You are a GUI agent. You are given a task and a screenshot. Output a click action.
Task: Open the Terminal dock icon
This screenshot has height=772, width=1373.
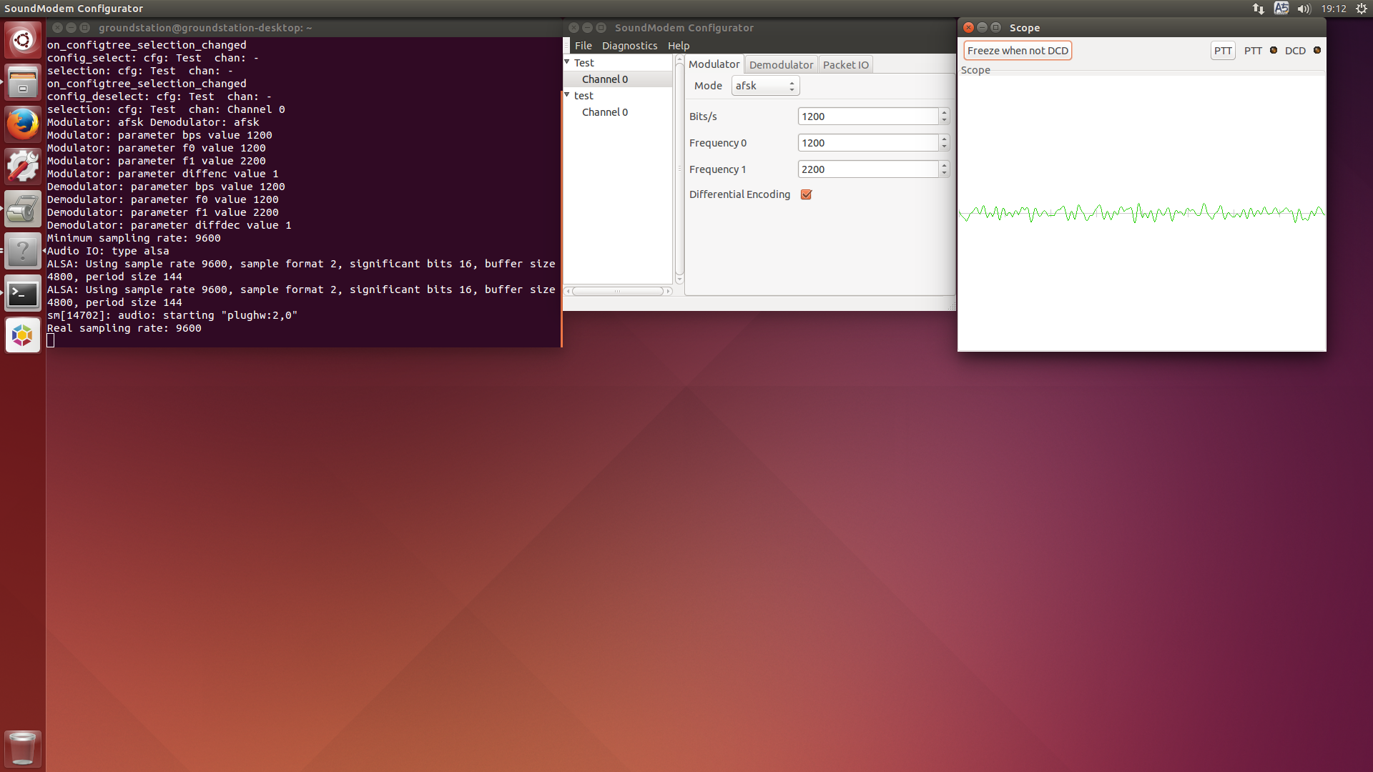point(23,293)
